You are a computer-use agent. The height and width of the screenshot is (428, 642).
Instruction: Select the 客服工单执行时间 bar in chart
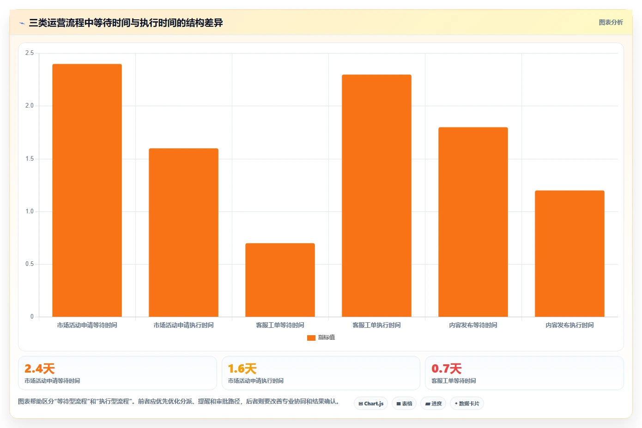click(x=376, y=196)
